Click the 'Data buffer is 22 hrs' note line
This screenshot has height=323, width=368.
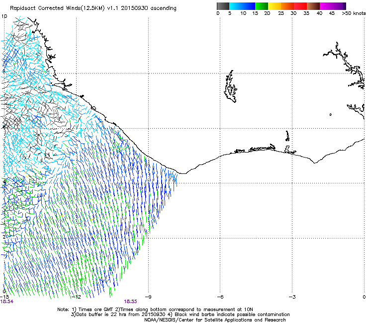tap(180, 315)
